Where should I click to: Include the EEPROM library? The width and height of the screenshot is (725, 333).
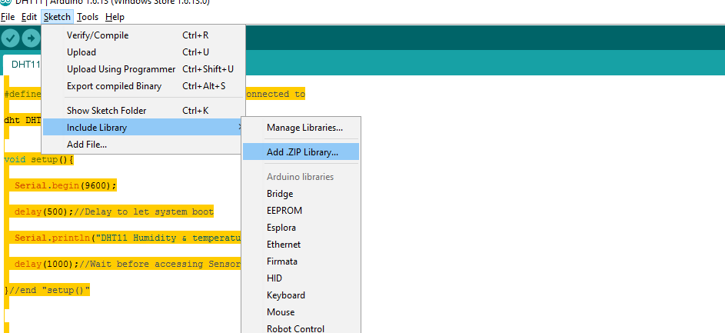coord(284,211)
